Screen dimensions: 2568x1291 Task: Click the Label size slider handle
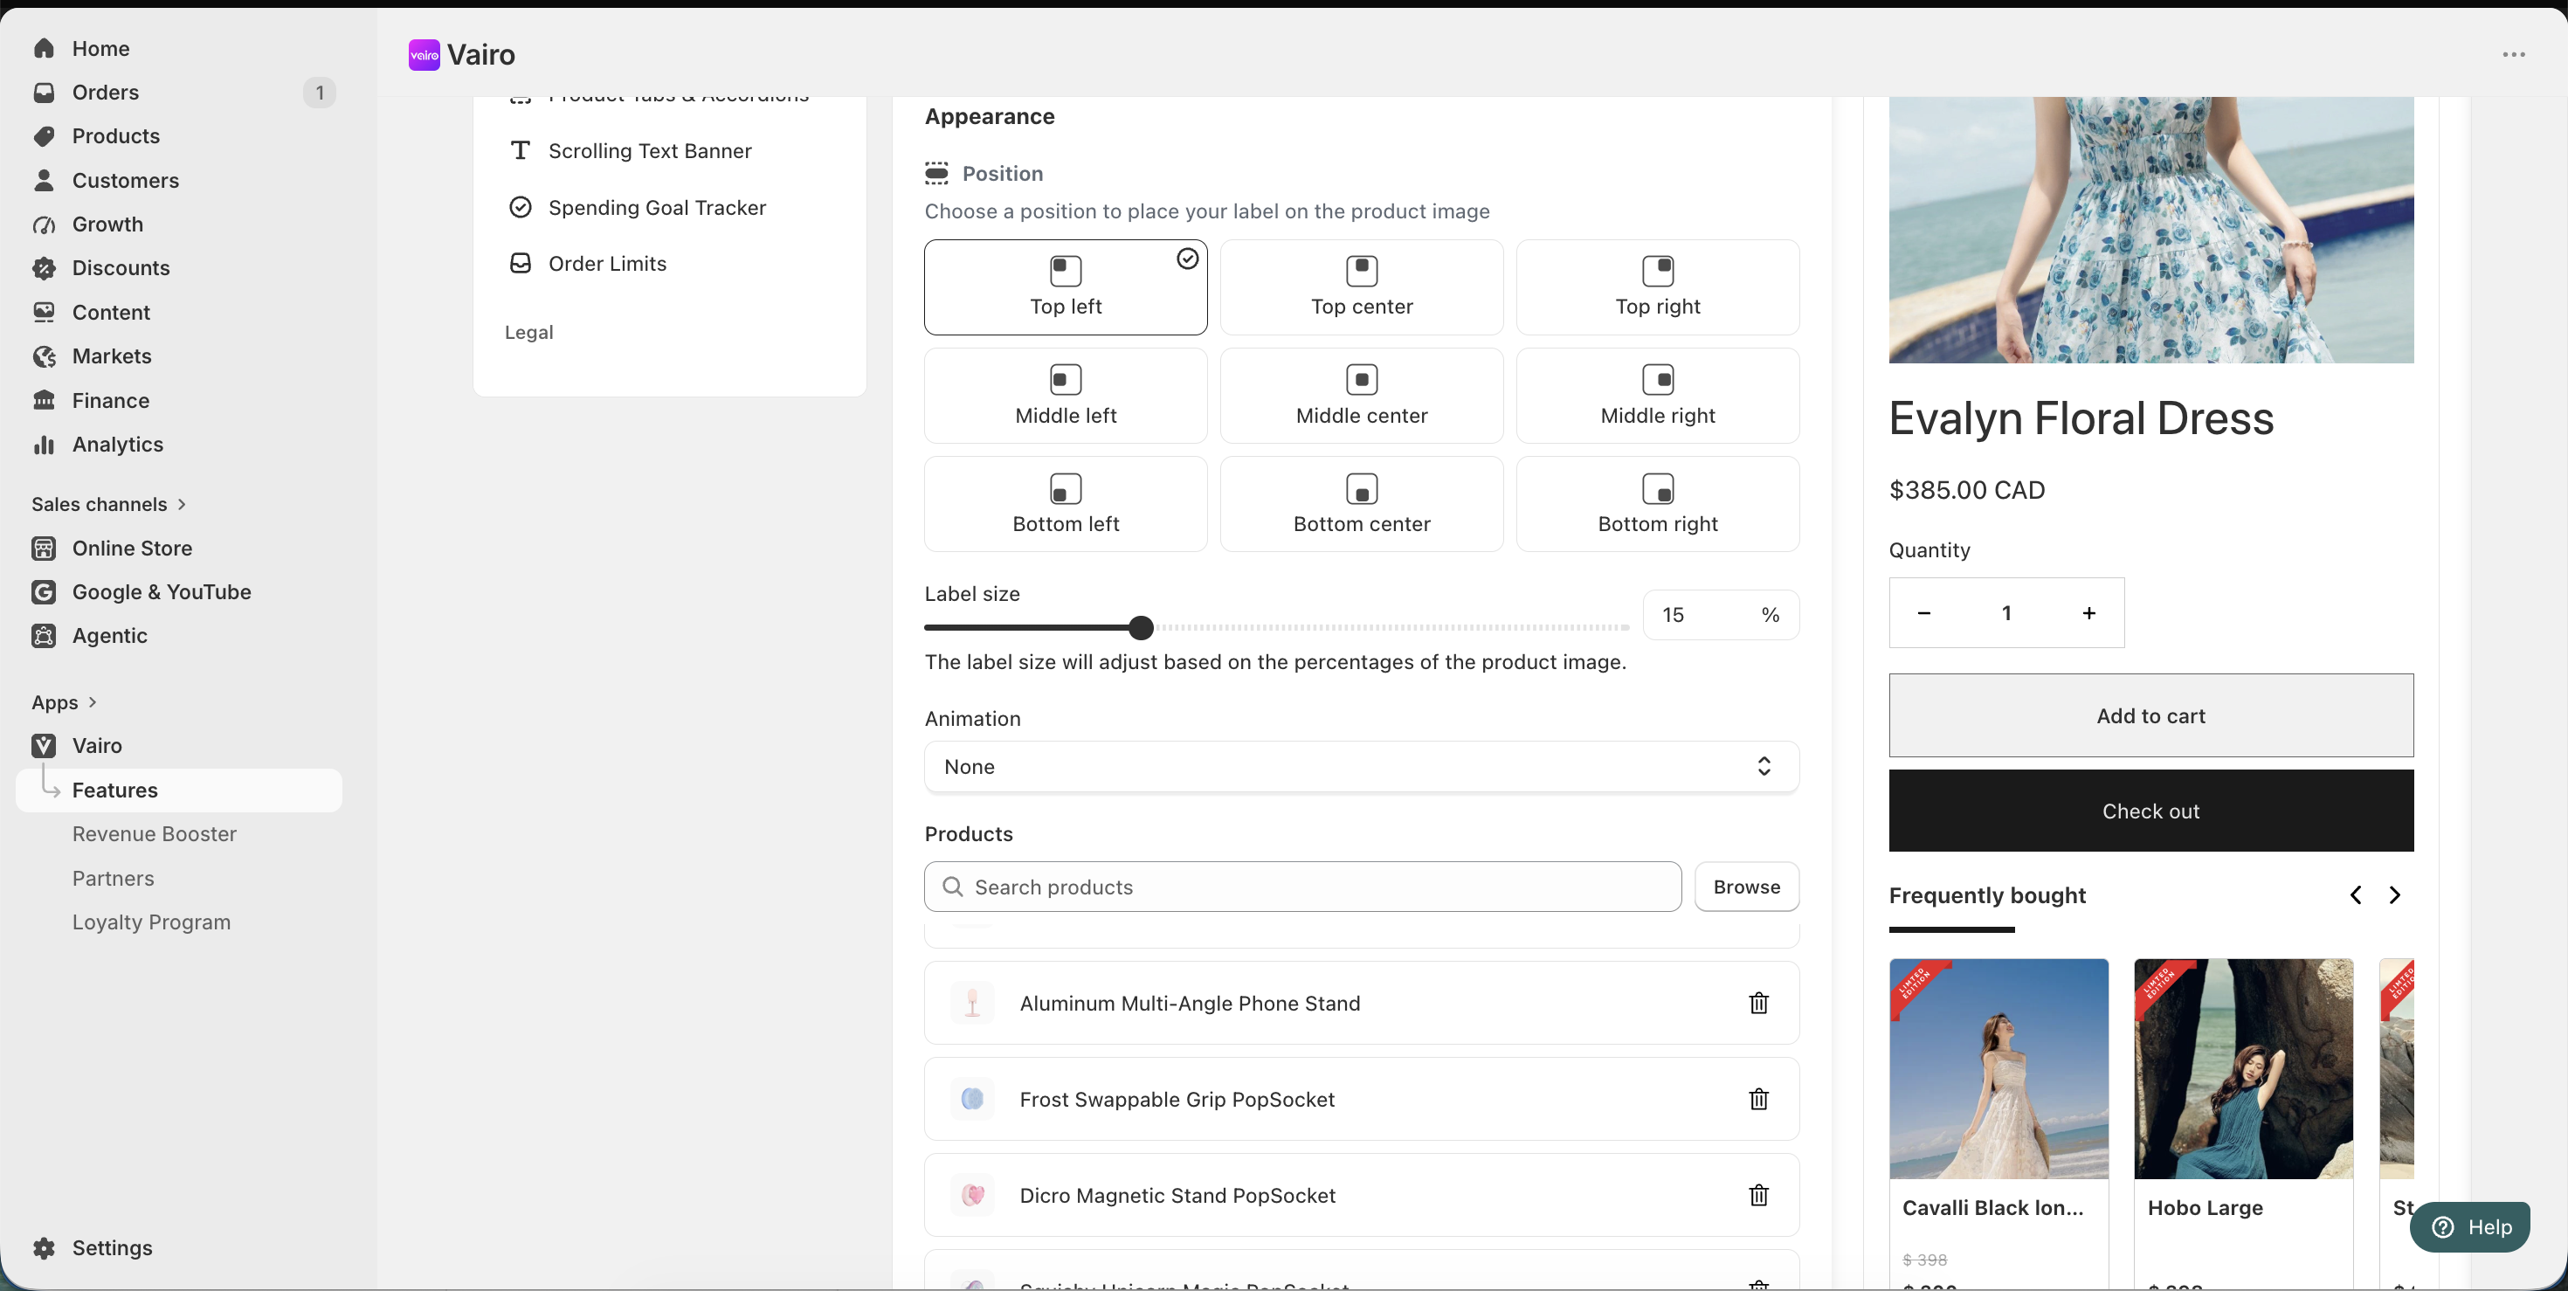[x=1142, y=627]
